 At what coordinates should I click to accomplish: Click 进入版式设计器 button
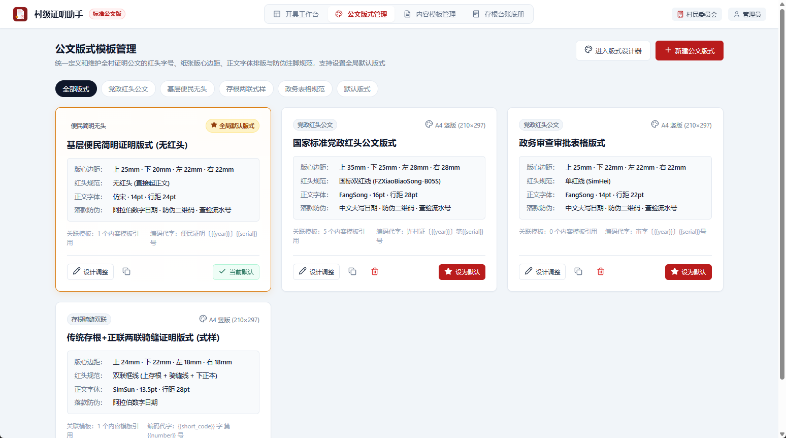click(x=613, y=50)
